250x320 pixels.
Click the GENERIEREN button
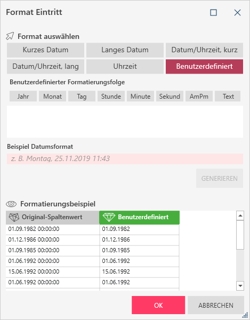(220, 178)
